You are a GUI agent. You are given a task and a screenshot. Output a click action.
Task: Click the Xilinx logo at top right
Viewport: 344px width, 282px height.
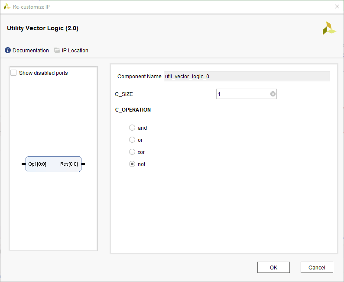click(x=329, y=28)
